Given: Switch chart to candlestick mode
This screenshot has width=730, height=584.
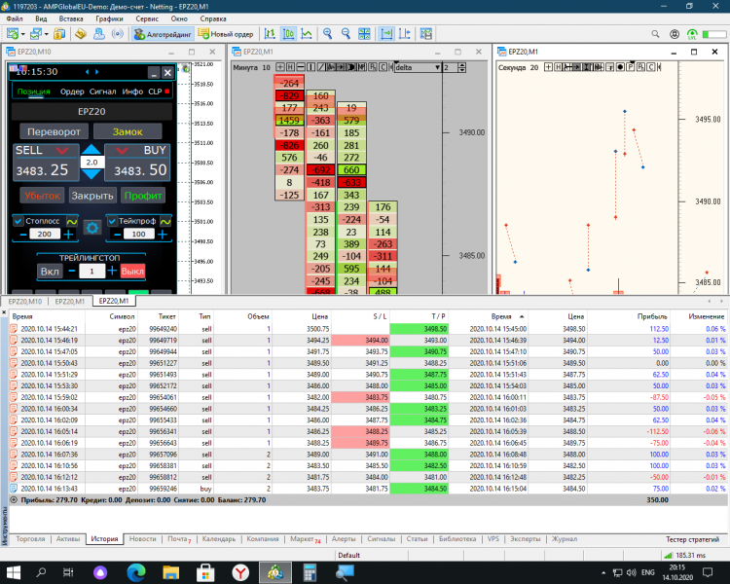Looking at the screenshot, I should pos(289,34).
